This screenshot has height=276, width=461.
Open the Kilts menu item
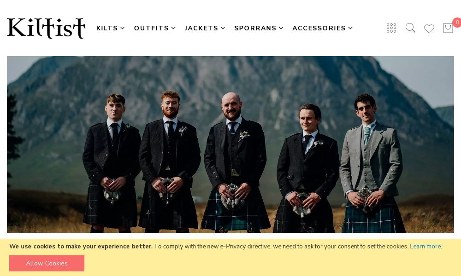pyautogui.click(x=107, y=28)
